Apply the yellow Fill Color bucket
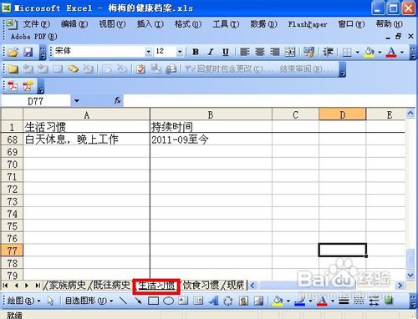 click(x=370, y=52)
